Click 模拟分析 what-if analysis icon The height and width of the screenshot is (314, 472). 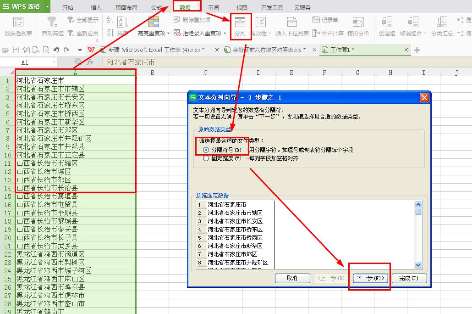pyautogui.click(x=359, y=24)
